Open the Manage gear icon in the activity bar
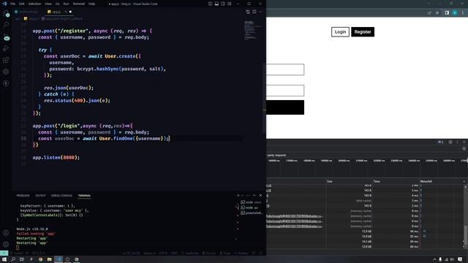Screen dimensions: 468x263 coord(6,245)
